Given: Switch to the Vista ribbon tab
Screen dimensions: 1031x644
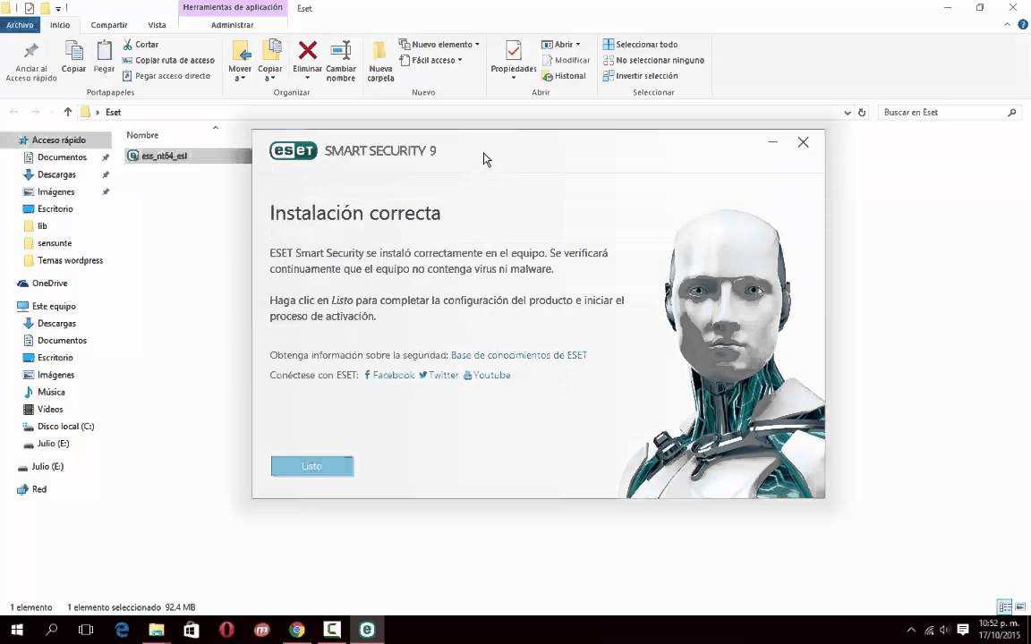Looking at the screenshot, I should click(157, 25).
